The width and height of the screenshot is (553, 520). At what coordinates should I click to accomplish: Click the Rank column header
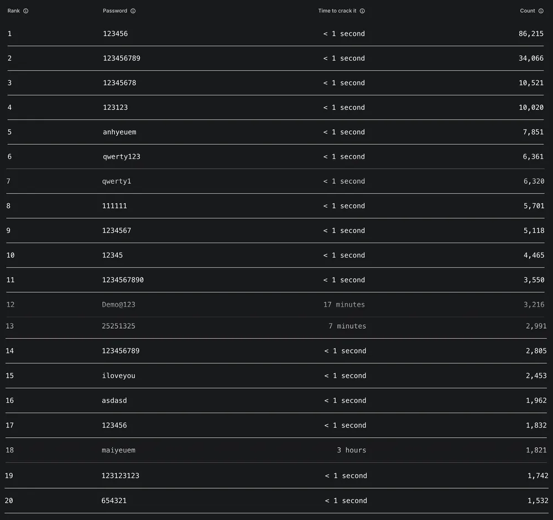pos(14,11)
